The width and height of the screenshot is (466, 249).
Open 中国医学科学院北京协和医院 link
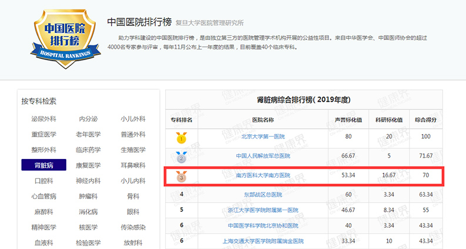click(263, 225)
